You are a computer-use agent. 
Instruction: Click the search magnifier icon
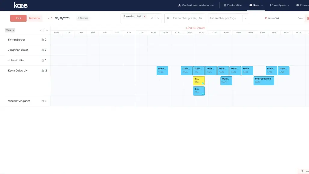coord(168,18)
